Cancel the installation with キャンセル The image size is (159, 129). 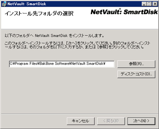point(81,121)
